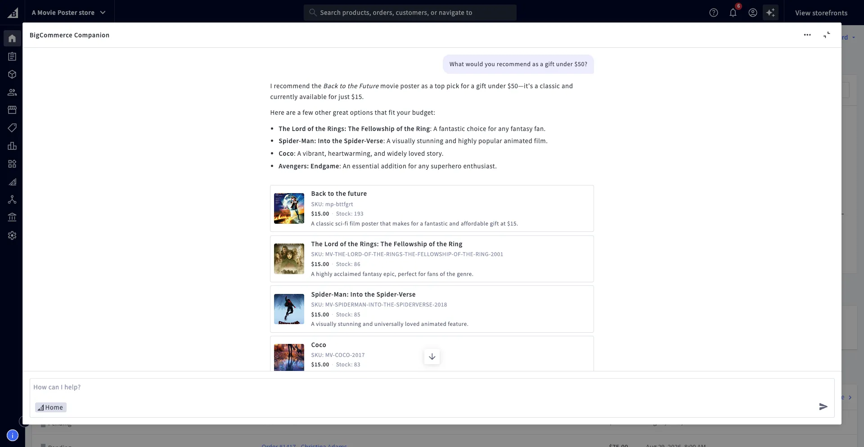The height and width of the screenshot is (447, 864).
Task: Click the BigCommerce logo icon
Action: [x=13, y=13]
